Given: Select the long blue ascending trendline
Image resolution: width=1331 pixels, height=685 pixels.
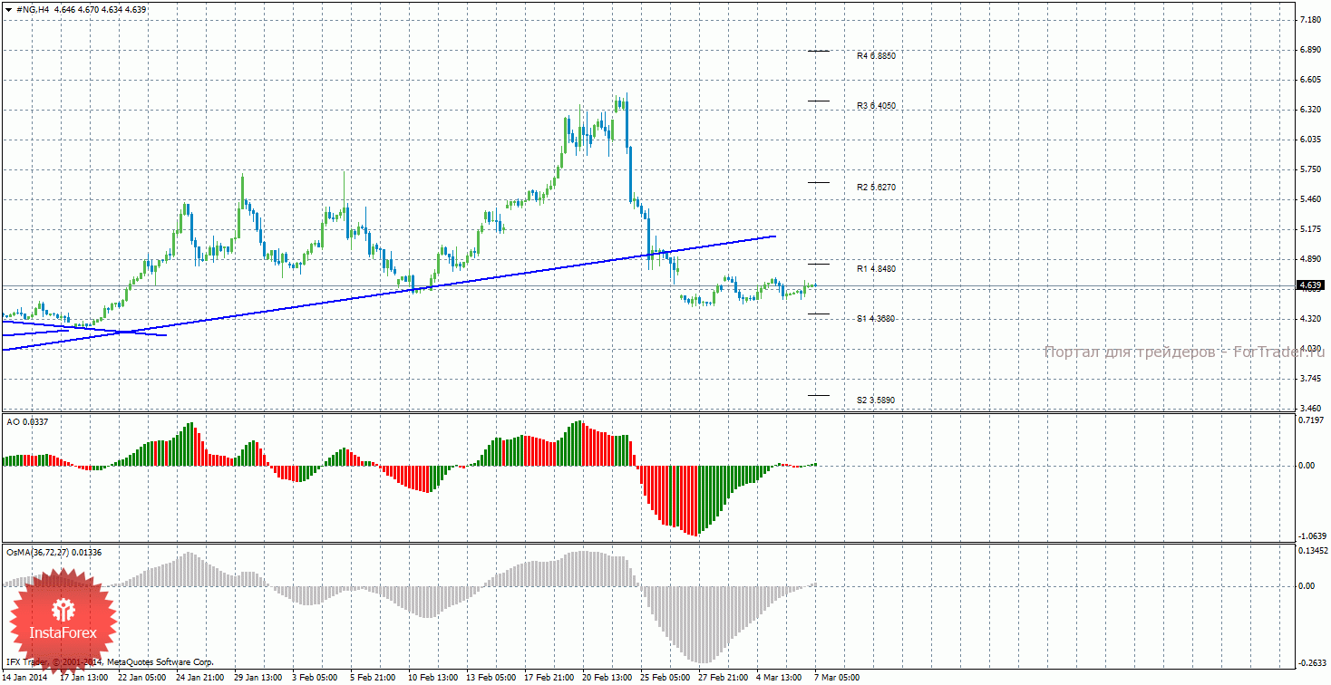Looking at the screenshot, I should [x=388, y=293].
